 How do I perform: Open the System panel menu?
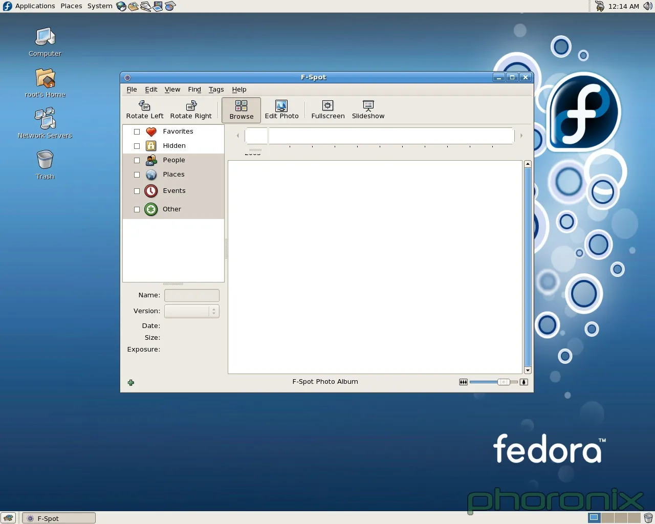point(100,6)
